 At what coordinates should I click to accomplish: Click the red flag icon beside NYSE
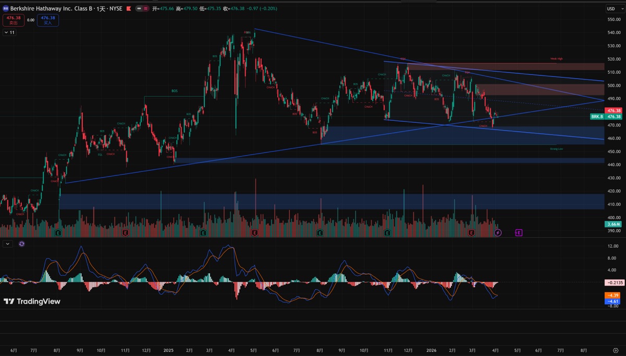click(129, 9)
